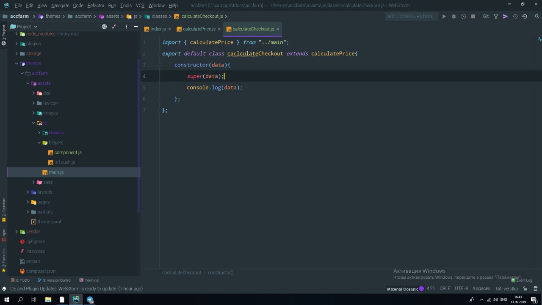The width and height of the screenshot is (542, 305).
Task: Expand the dist folder
Action: click(34, 93)
